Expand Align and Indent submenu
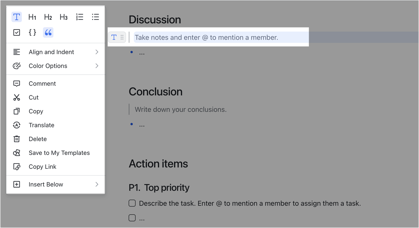 (51, 52)
